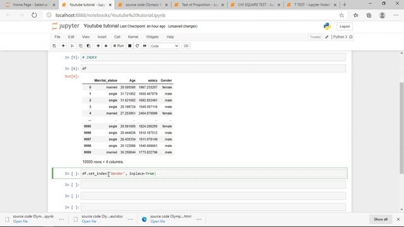Open the Edit menu

[x=71, y=37]
